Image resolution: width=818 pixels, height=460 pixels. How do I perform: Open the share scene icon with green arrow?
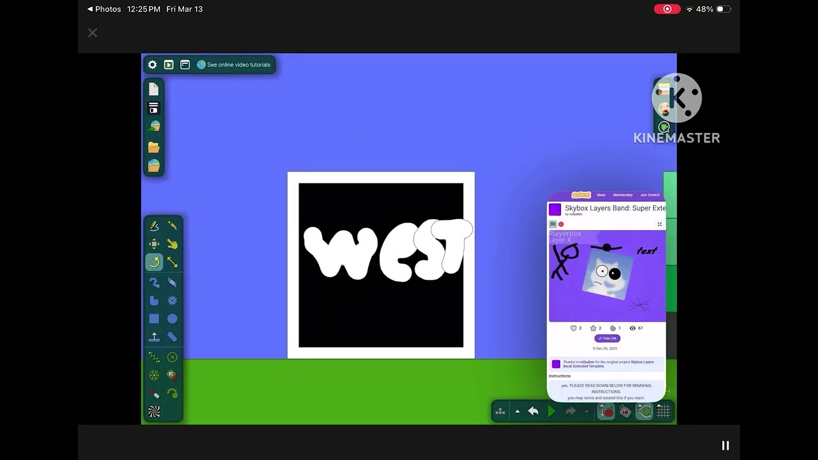pyautogui.click(x=153, y=127)
